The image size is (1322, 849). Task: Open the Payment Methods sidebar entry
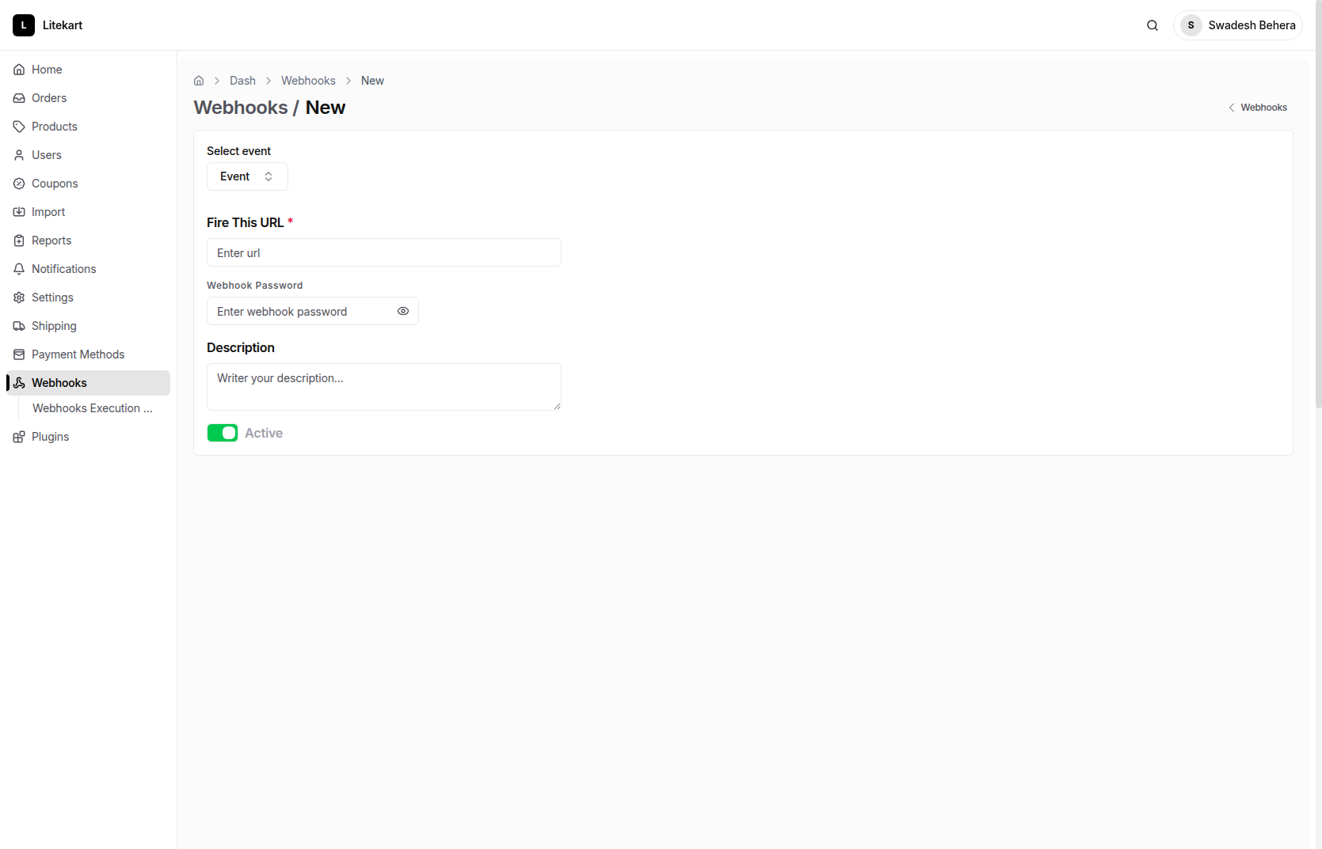point(88,354)
